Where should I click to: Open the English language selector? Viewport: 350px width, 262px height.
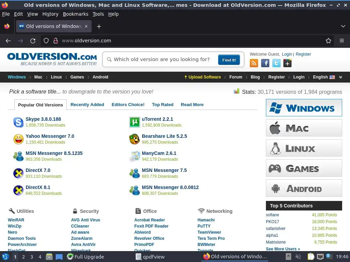tap(324, 77)
